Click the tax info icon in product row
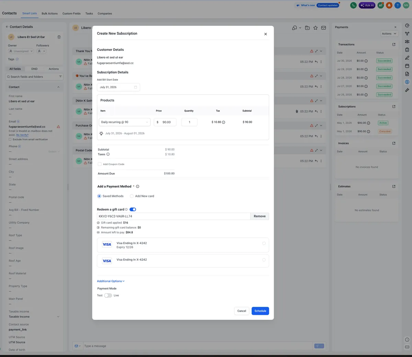Image resolution: width=412 pixels, height=357 pixels. point(224,122)
